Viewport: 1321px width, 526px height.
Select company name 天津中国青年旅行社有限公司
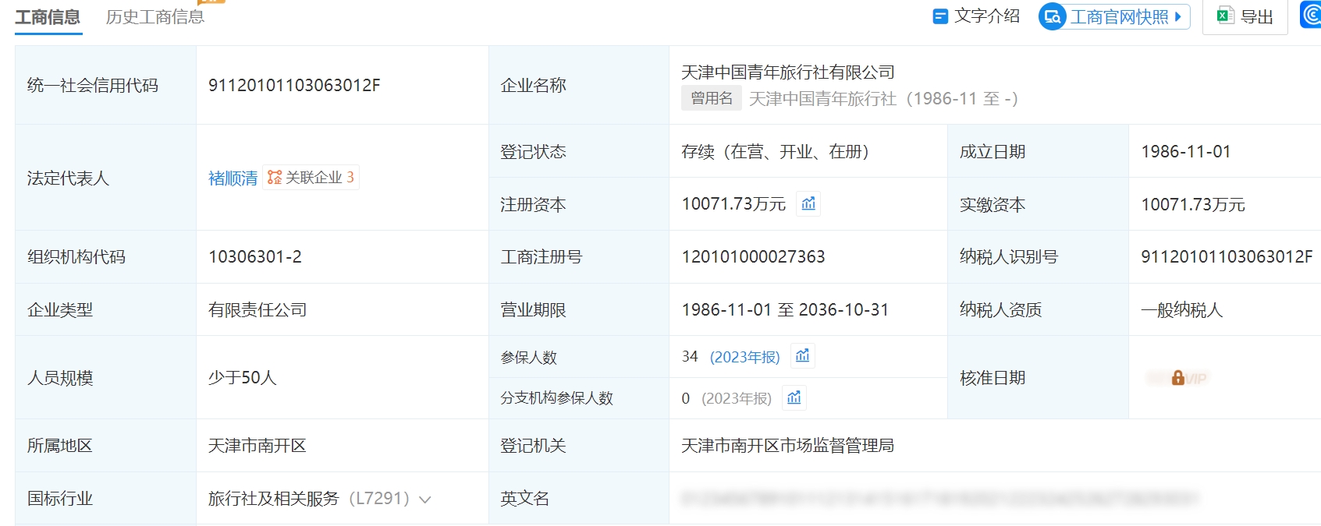pyautogui.click(x=788, y=72)
